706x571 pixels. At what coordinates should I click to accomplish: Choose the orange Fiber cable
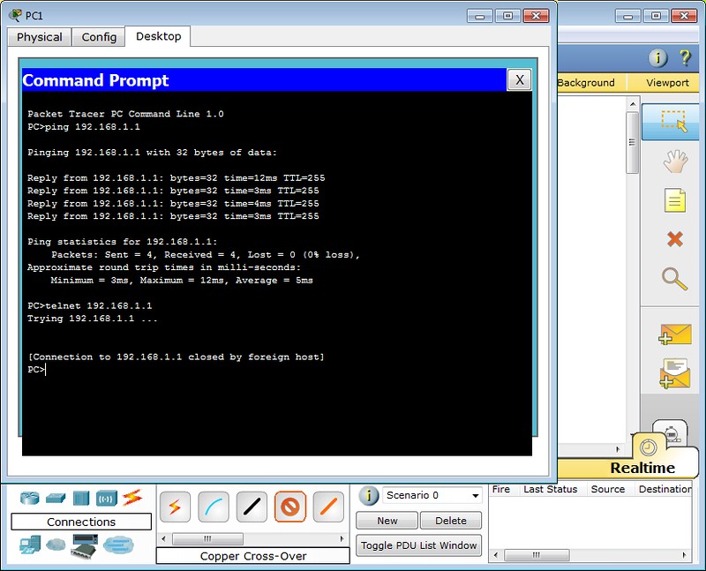tap(328, 507)
